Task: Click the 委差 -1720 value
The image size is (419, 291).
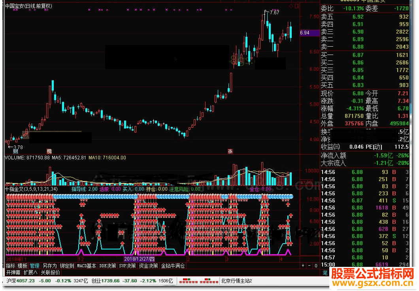Action: 401,8
